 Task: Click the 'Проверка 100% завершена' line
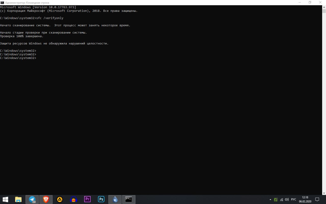tap(22, 36)
